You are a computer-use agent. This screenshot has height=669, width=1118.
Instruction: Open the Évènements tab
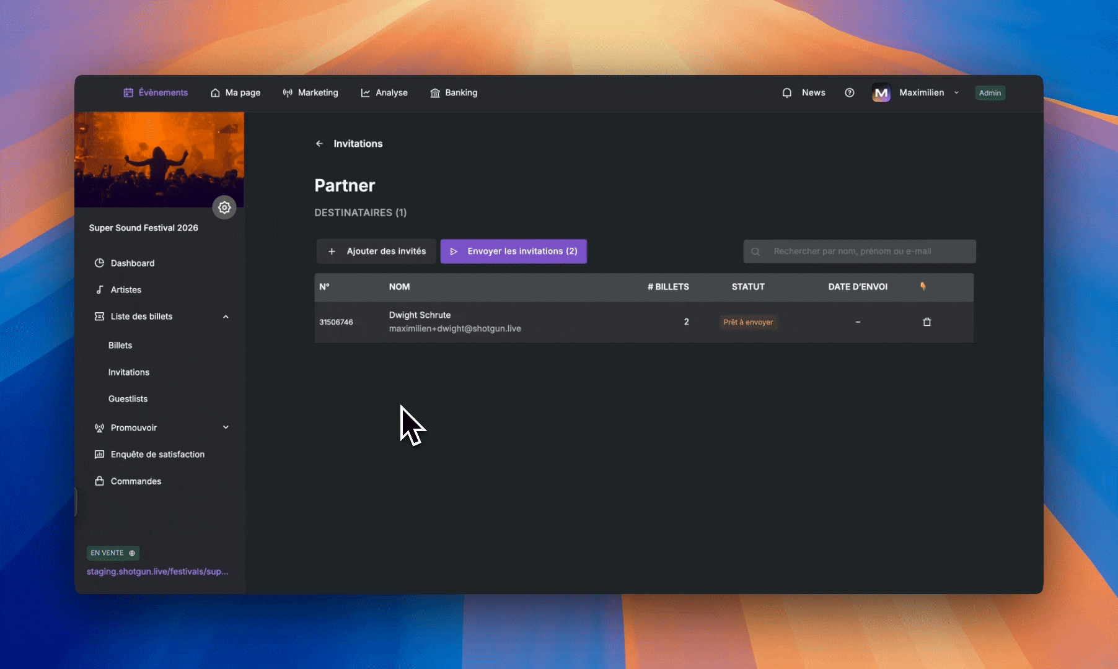click(156, 92)
